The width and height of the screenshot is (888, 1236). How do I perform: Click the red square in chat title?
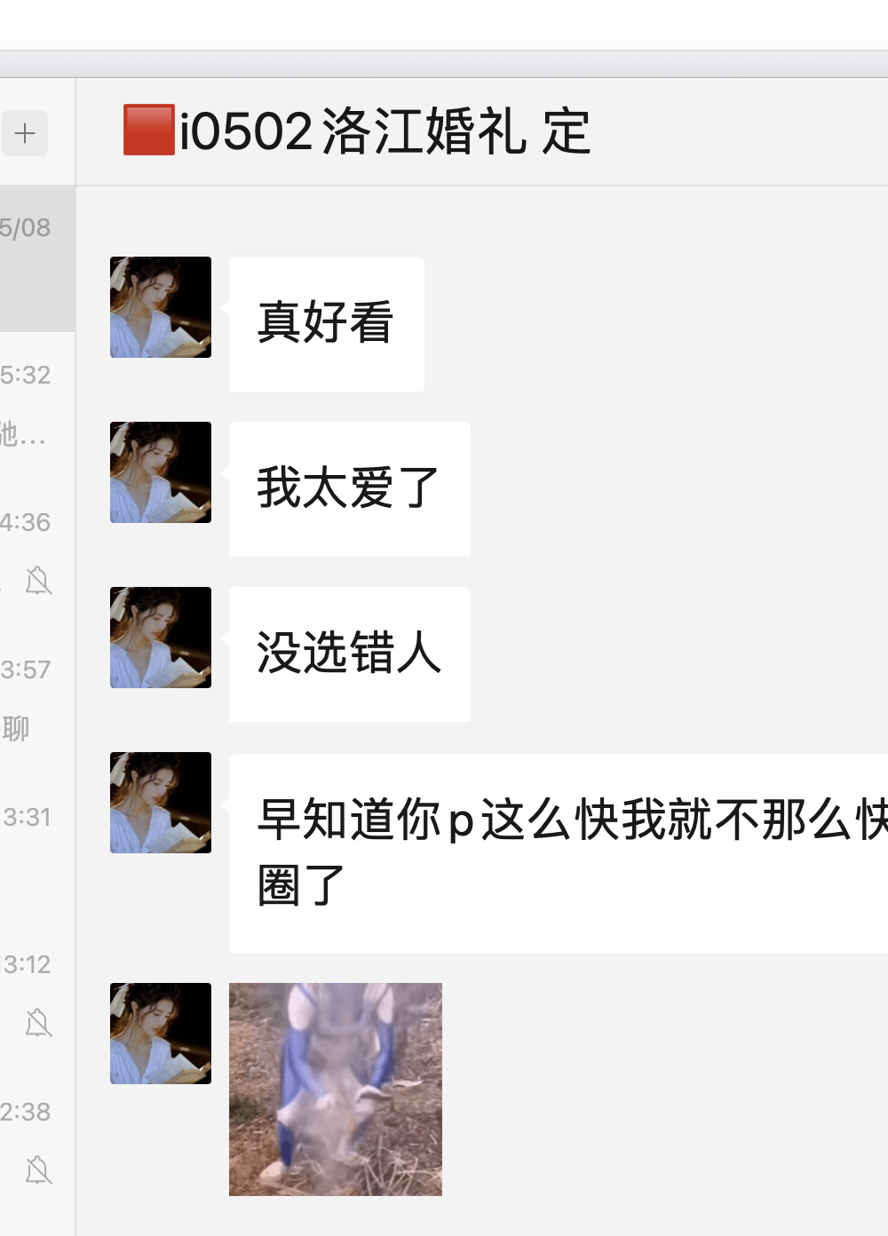click(149, 131)
